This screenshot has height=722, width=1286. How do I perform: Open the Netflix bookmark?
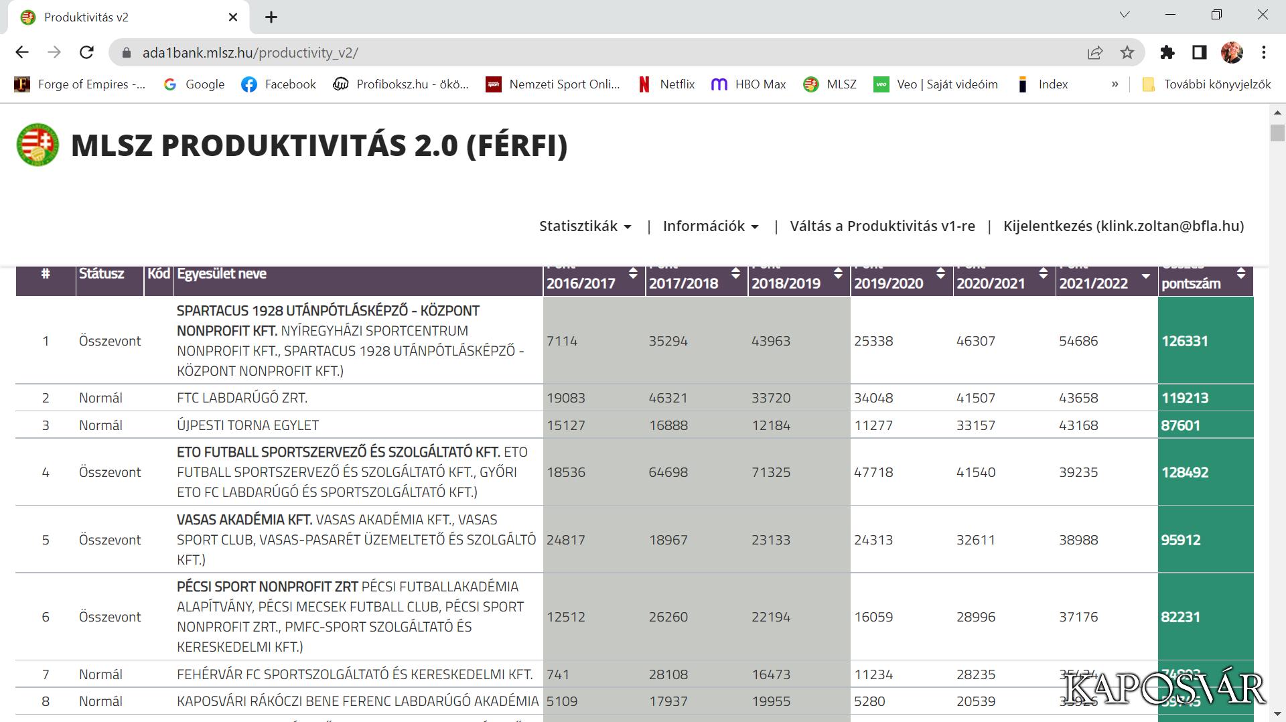[x=666, y=84]
